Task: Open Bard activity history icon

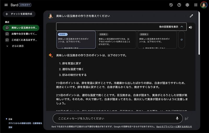Action: (x=171, y=5)
